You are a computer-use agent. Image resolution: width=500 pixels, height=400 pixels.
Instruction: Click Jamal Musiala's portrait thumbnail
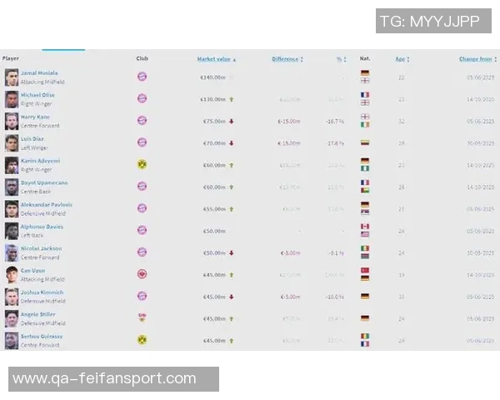tap(12, 77)
